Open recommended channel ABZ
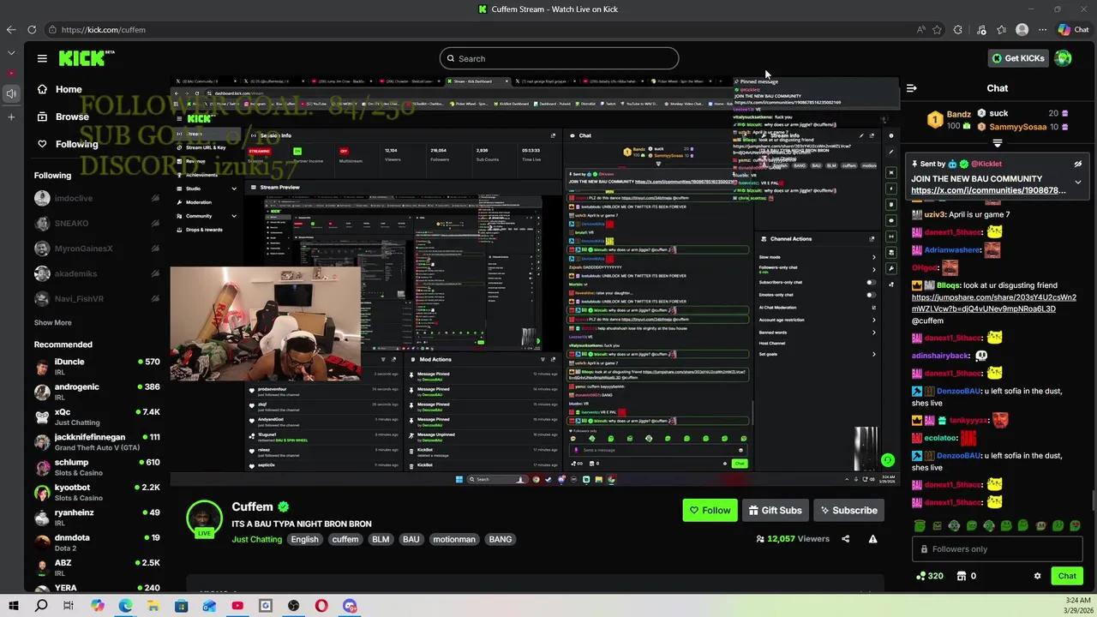Image resolution: width=1097 pixels, height=617 pixels. click(97, 567)
